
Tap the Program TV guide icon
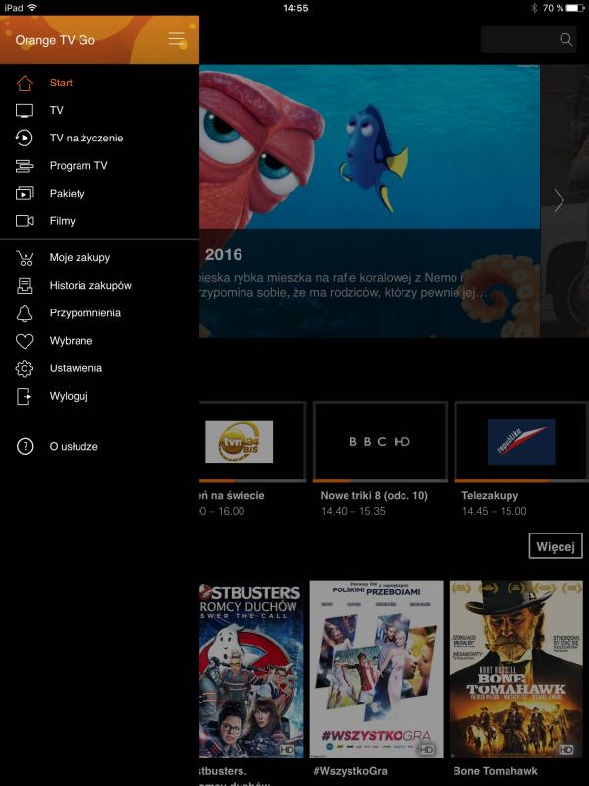click(25, 165)
